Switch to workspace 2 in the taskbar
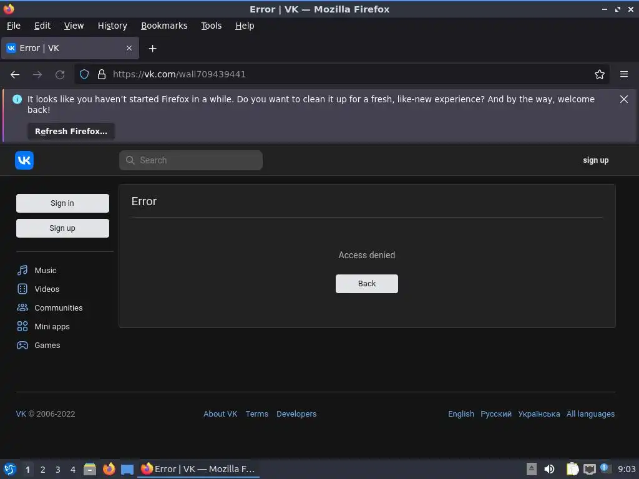The width and height of the screenshot is (639, 479). point(43,470)
